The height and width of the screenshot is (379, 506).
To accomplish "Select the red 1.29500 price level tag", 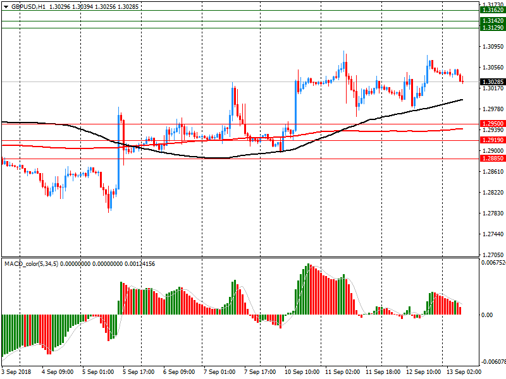I will pyautogui.click(x=492, y=124).
